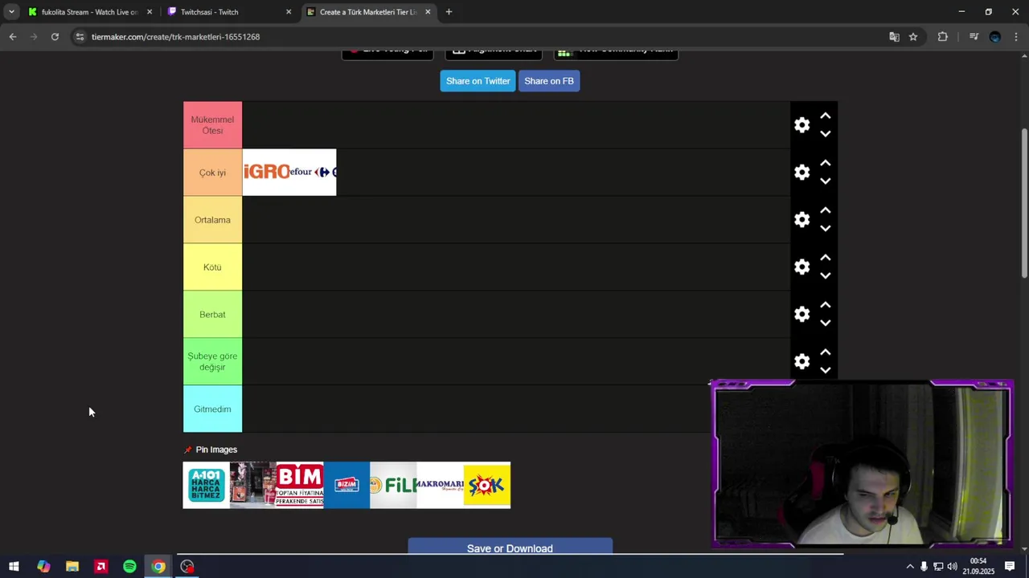This screenshot has width=1029, height=578.
Task: Click the Save or Download button
Action: tap(510, 547)
